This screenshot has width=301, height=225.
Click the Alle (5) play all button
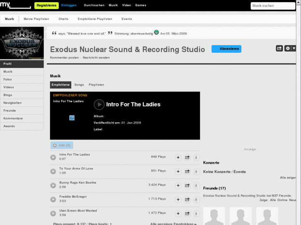coord(62,145)
